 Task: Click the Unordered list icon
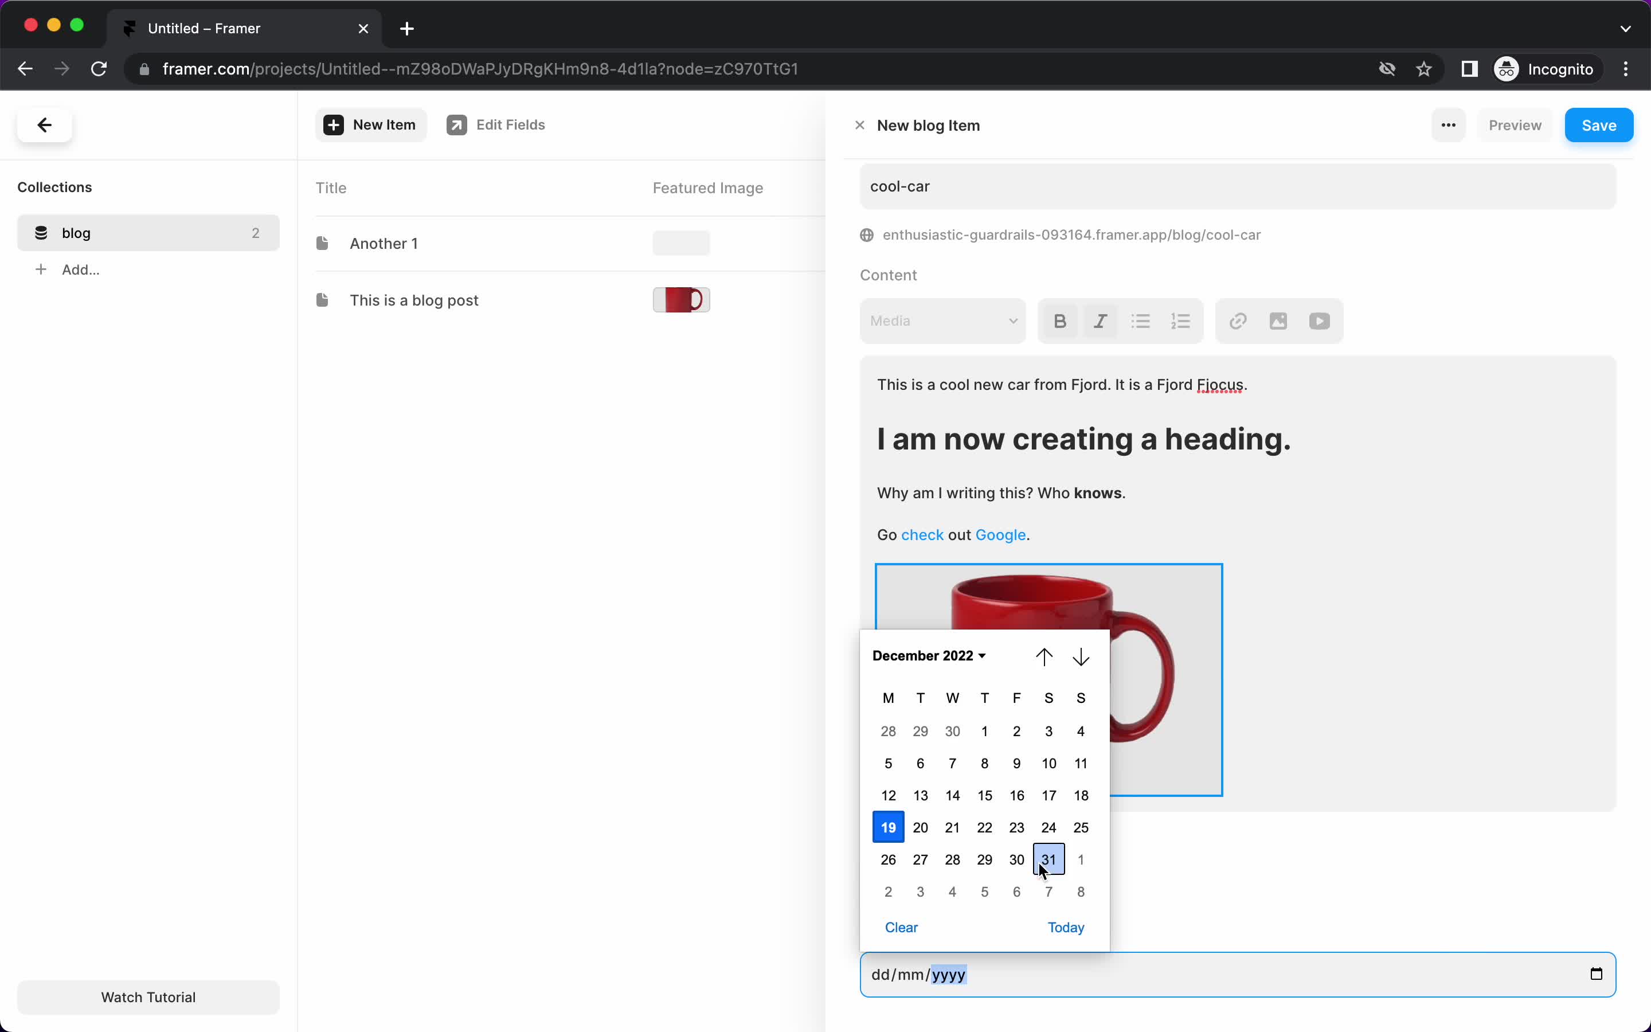(1141, 321)
